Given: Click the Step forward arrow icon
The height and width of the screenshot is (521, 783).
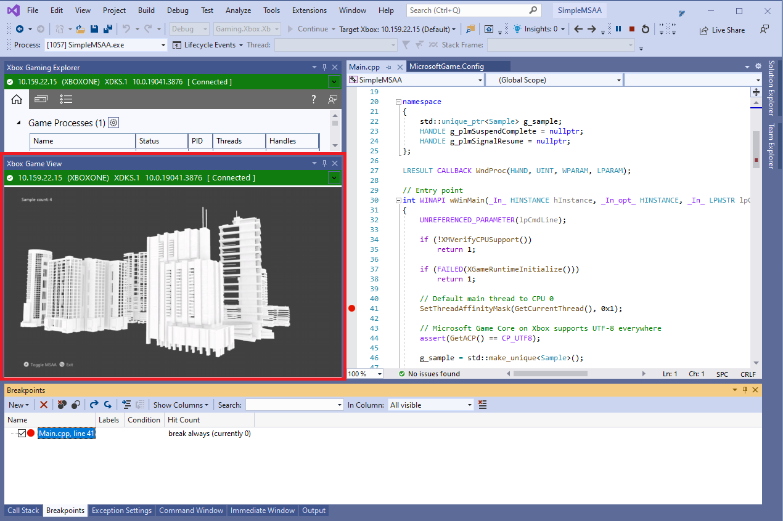Looking at the screenshot, I should tap(591, 29).
